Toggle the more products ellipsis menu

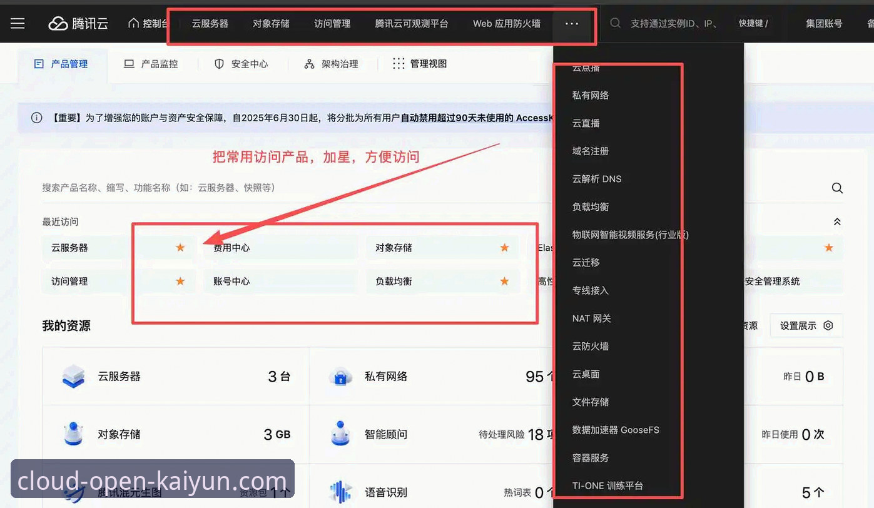click(x=571, y=24)
